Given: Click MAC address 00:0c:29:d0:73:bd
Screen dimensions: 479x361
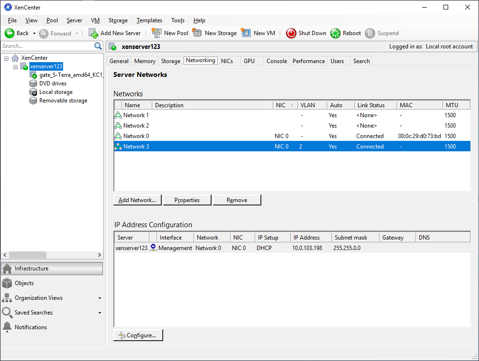Looking at the screenshot, I should tap(419, 136).
